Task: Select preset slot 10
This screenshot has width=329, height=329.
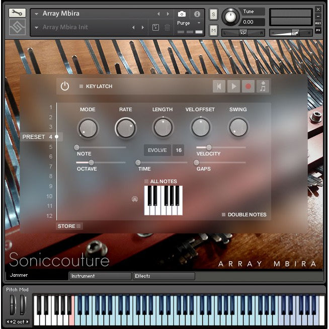Action: [x=49, y=196]
